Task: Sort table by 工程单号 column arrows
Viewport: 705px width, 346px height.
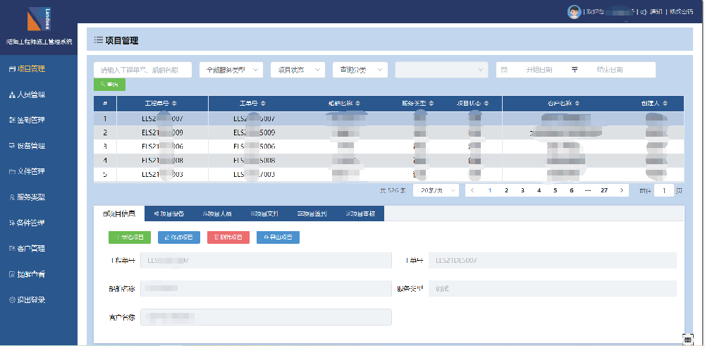Action: click(175, 104)
